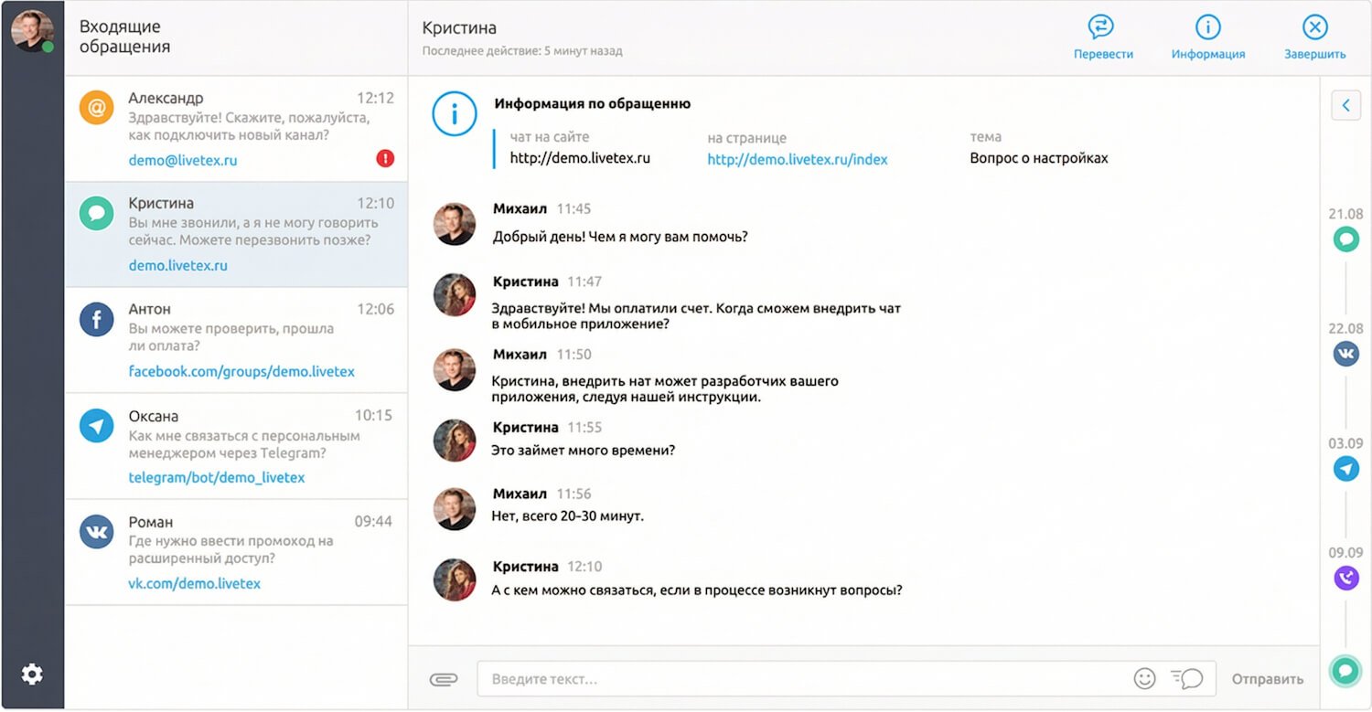This screenshot has height=712, width=1372.
Task: Click the Facebook icon beside Антон
Action: (x=96, y=320)
